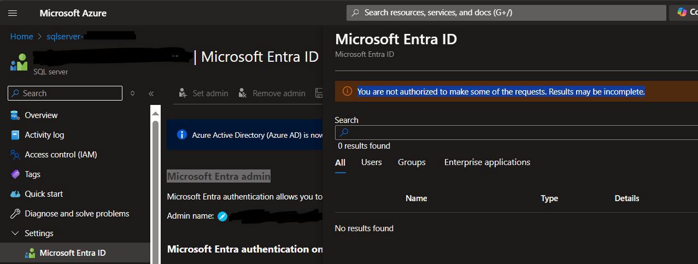Click the Activity log icon
The height and width of the screenshot is (264, 698).
click(15, 135)
